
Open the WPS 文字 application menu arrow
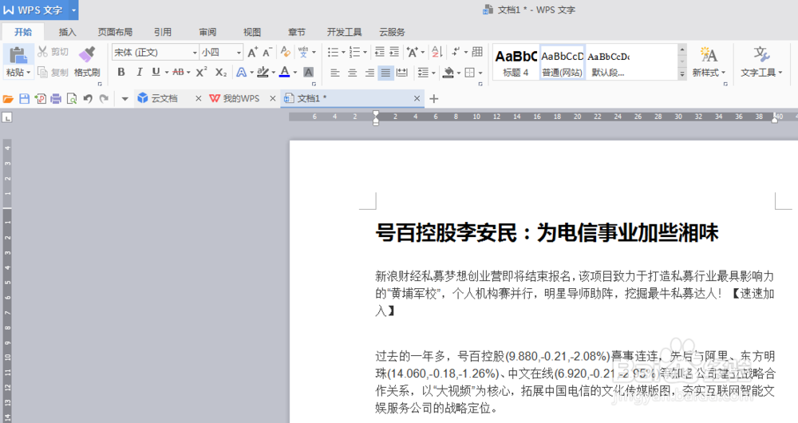coord(73,10)
